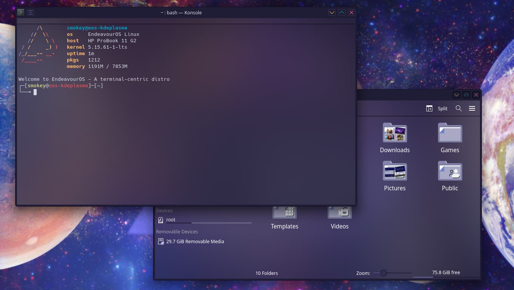Click the uptime 1m line
This screenshot has height=290, width=514.
(x=81, y=53)
